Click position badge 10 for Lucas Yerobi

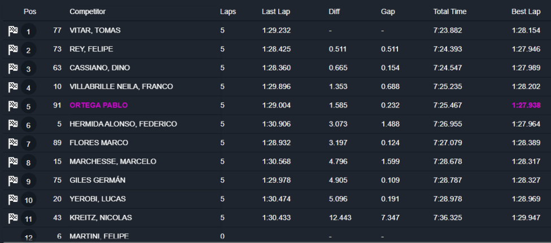[x=29, y=200]
